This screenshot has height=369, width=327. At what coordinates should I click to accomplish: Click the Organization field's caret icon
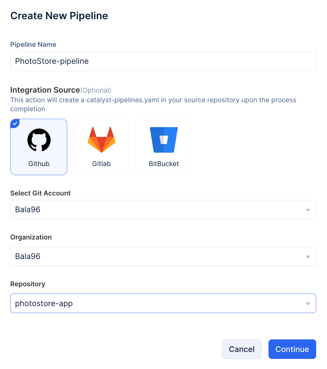(308, 257)
